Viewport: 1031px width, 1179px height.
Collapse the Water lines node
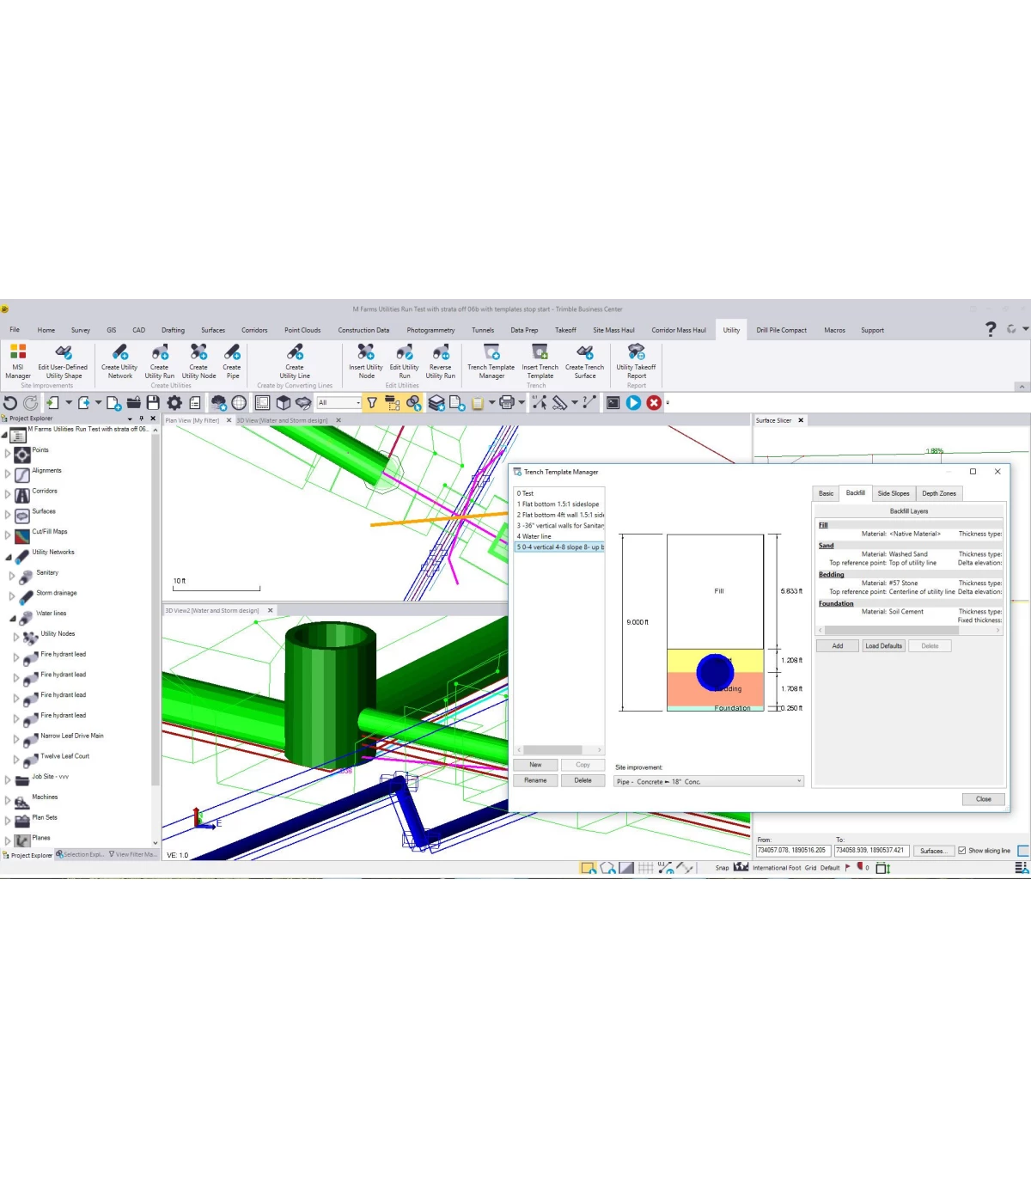tap(12, 618)
